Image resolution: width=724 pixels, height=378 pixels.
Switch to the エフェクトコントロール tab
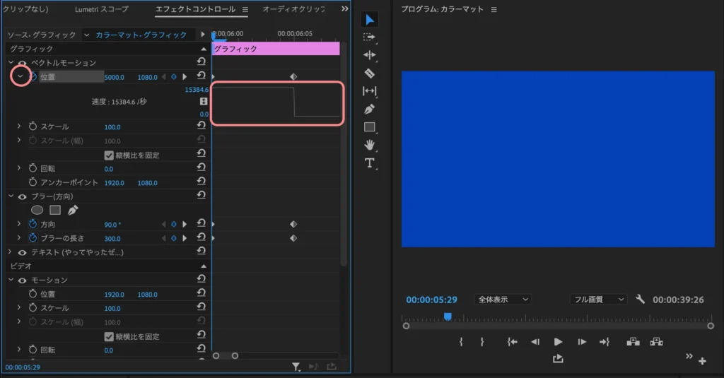pos(195,8)
